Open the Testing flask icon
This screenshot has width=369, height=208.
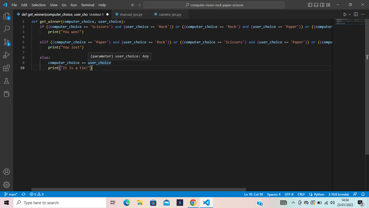click(x=7, y=81)
